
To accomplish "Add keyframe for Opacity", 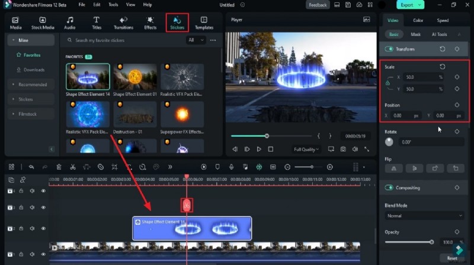I will pyautogui.click(x=457, y=232).
